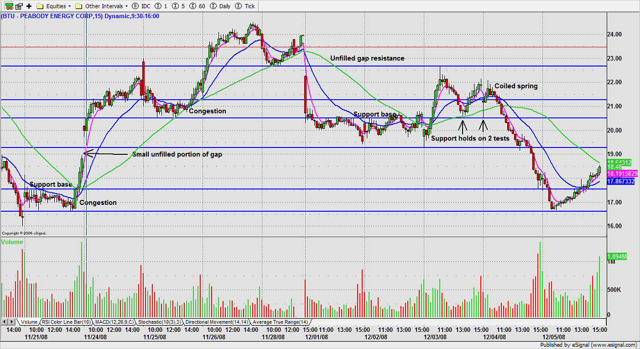Click the 18.1915829 magenta price tag
The image size is (640, 349).
pyautogui.click(x=622, y=174)
